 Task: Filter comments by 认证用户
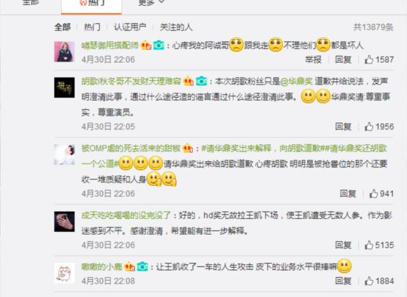(x=130, y=27)
